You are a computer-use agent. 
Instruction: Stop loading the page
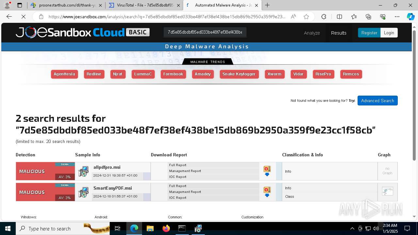(23, 17)
